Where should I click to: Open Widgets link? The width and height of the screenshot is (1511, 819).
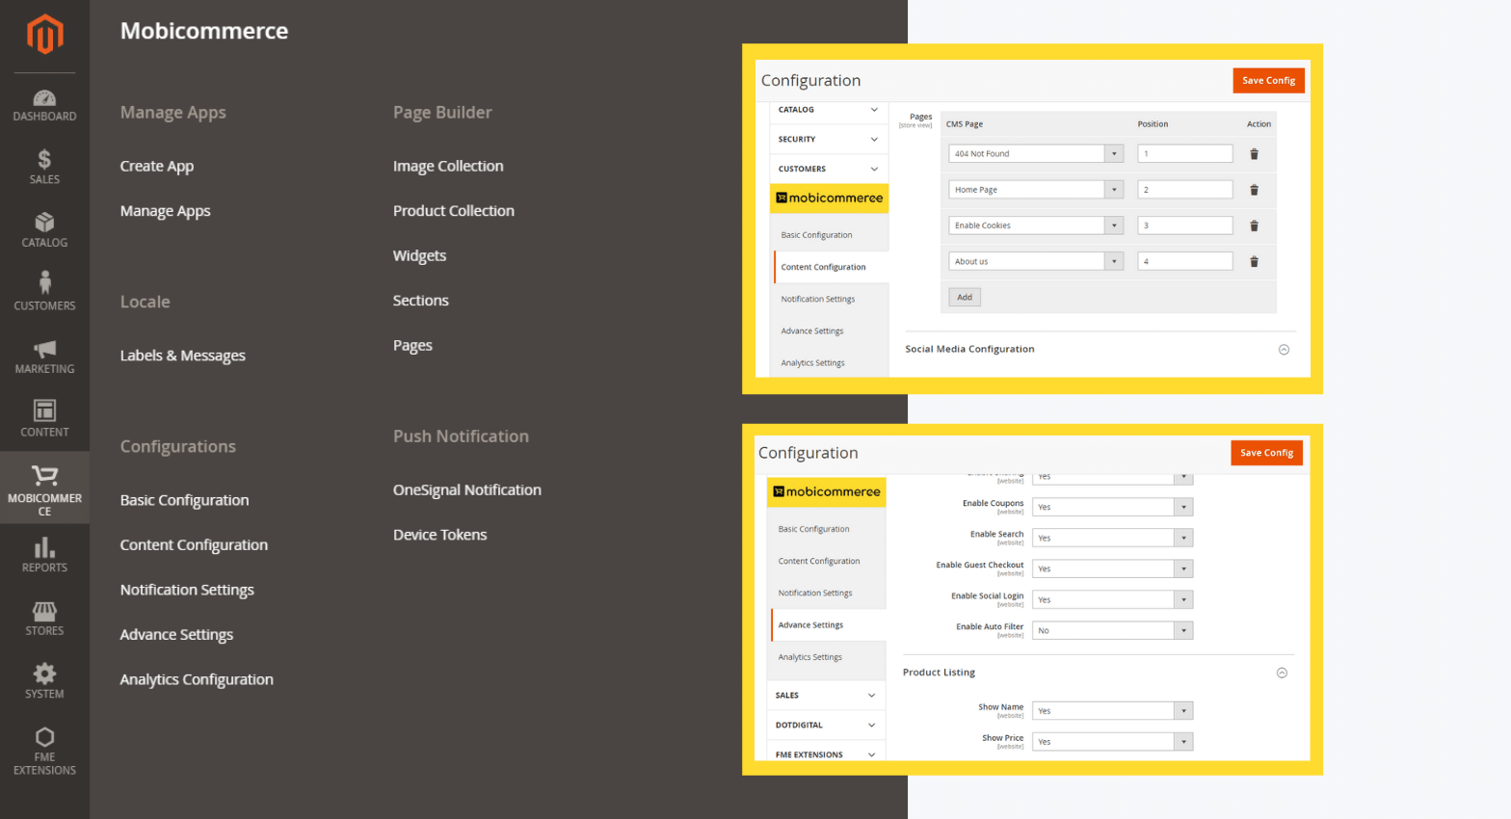point(419,255)
